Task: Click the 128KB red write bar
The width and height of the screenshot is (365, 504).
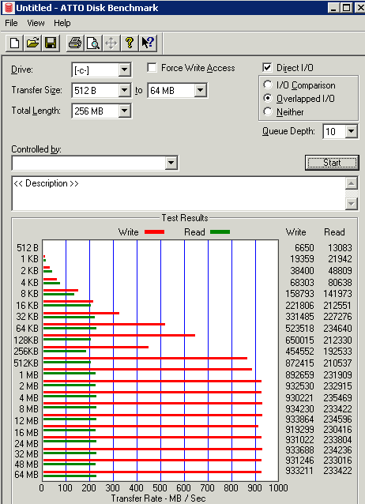Action: [119, 335]
